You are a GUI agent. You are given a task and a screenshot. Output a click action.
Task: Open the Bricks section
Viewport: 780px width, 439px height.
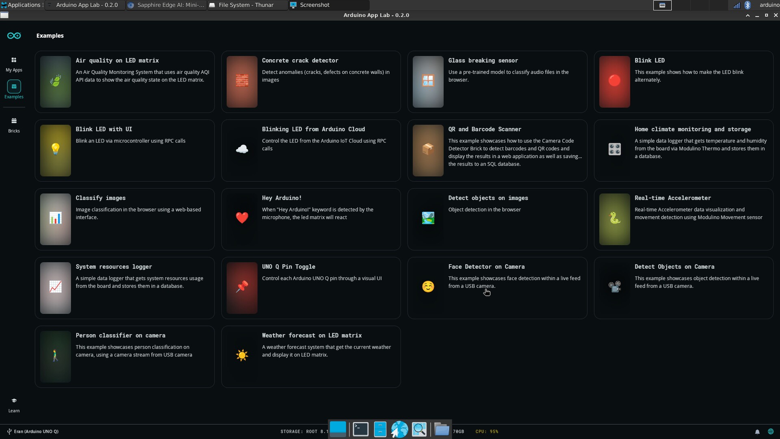click(14, 124)
